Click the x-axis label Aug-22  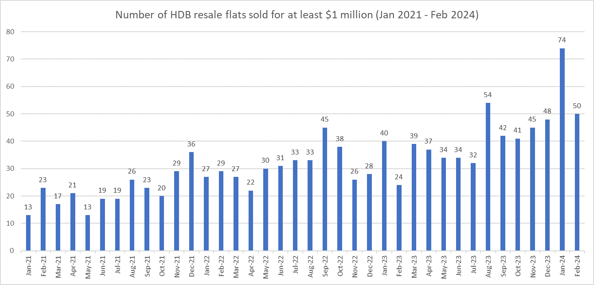click(310, 266)
